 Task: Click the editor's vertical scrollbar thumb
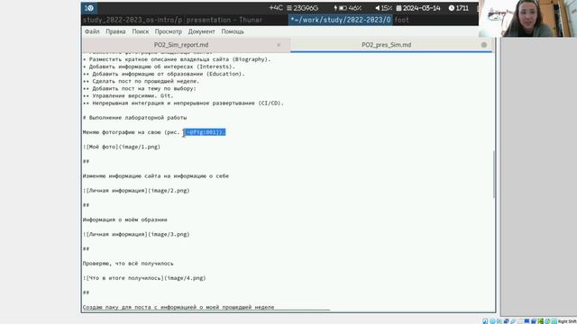494,175
